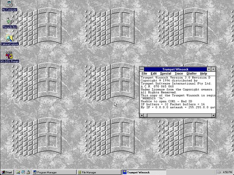Click the 4:56 PM clock in the tray

[x=227, y=172]
